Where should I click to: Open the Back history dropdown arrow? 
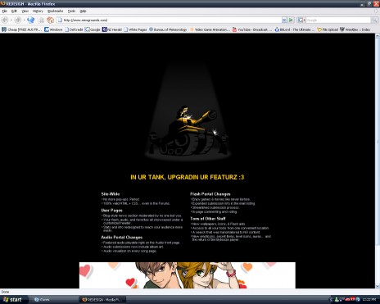point(11,20)
